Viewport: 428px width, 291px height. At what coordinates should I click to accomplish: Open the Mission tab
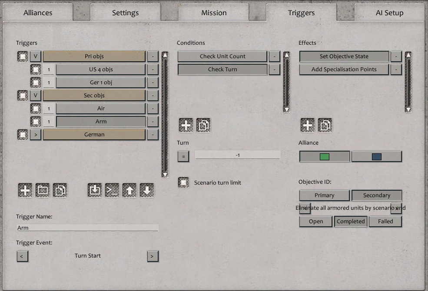point(214,13)
